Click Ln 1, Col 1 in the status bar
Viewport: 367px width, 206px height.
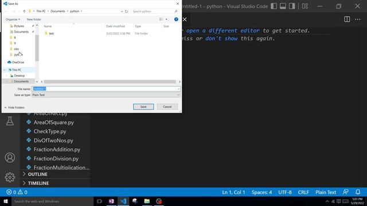pyautogui.click(x=233, y=192)
